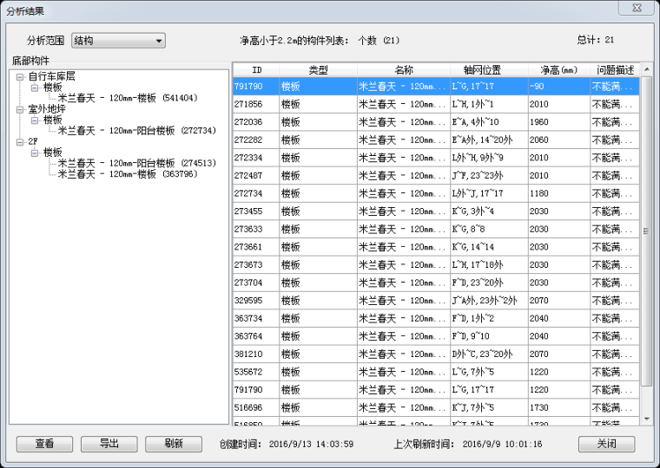Click the table scrollbar up arrow

pos(647,68)
